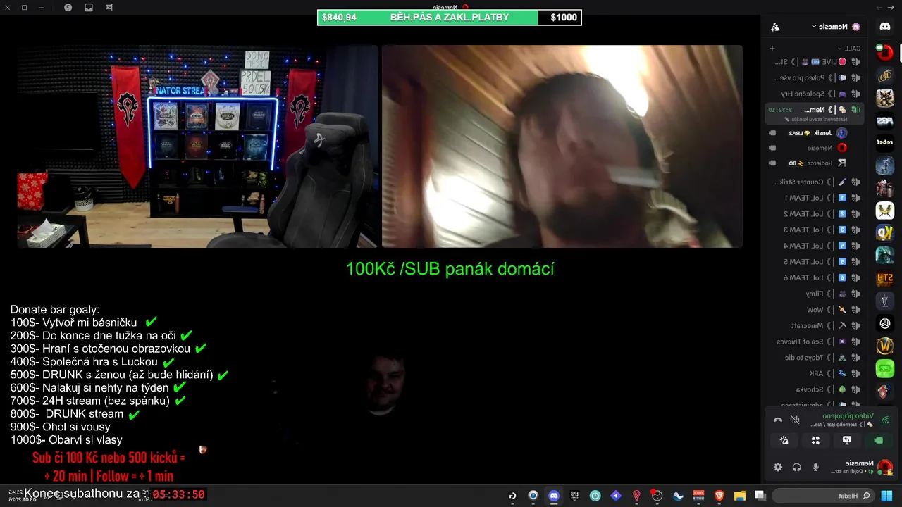
Task: Start screen share from the monitor icon
Action: point(847,440)
